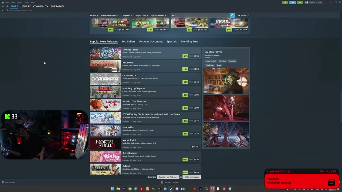Click the Add a Game plus icon
The height and width of the screenshot is (192, 342).
point(3,182)
